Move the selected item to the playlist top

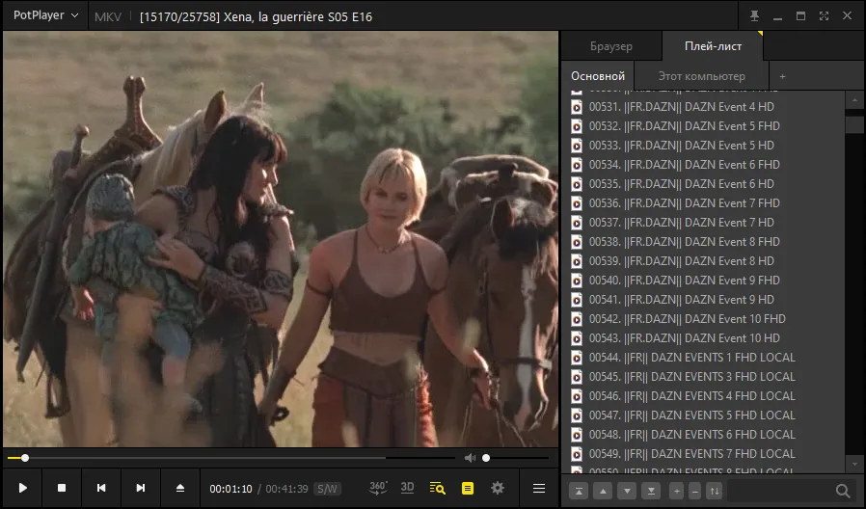coord(579,491)
